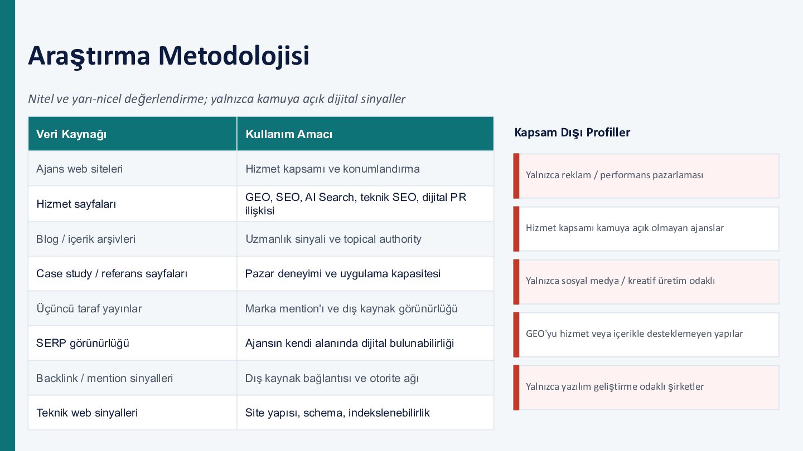The image size is (803, 451).
Task: Click the Araştırma Metodolojisi slide title
Action: [168, 56]
